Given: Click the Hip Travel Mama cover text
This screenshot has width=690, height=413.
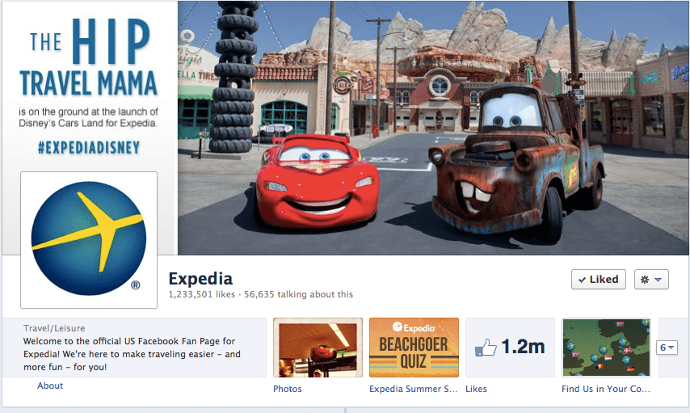Looking at the screenshot, I should click(88, 57).
